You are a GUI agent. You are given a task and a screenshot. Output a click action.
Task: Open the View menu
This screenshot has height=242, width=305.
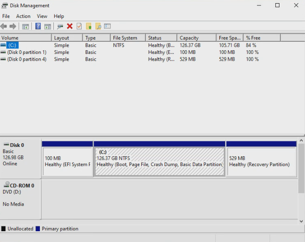(x=42, y=16)
